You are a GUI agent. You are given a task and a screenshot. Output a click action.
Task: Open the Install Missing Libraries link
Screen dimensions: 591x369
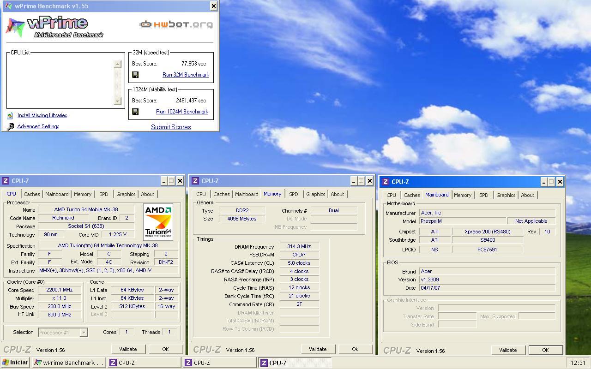coord(42,115)
